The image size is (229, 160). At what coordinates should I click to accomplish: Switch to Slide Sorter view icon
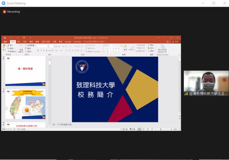[x=144, y=129]
